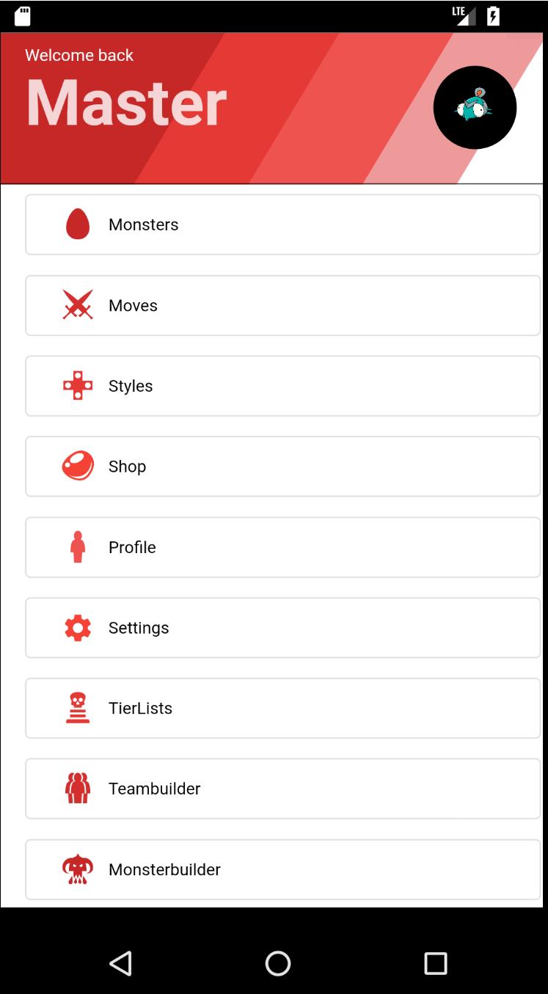Viewport: 548px width, 994px height.
Task: Tap the skull TierLists icon
Action: pyautogui.click(x=78, y=709)
